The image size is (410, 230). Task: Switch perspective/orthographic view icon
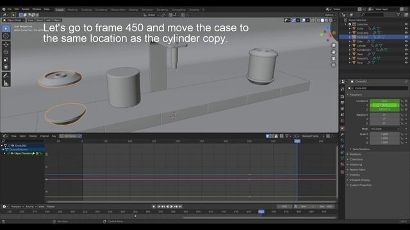click(333, 65)
